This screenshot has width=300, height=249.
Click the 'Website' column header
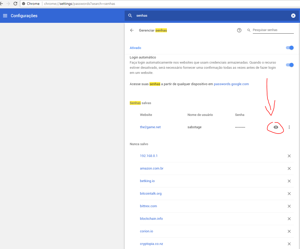coord(146,115)
